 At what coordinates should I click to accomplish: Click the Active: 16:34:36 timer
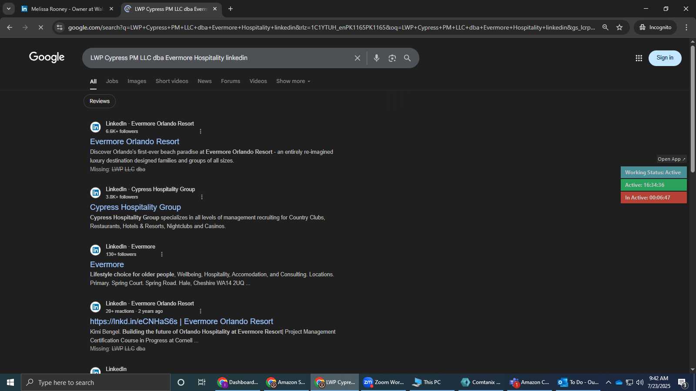tap(653, 185)
